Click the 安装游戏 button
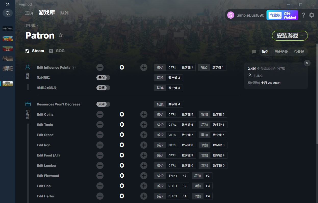 tap(290, 36)
